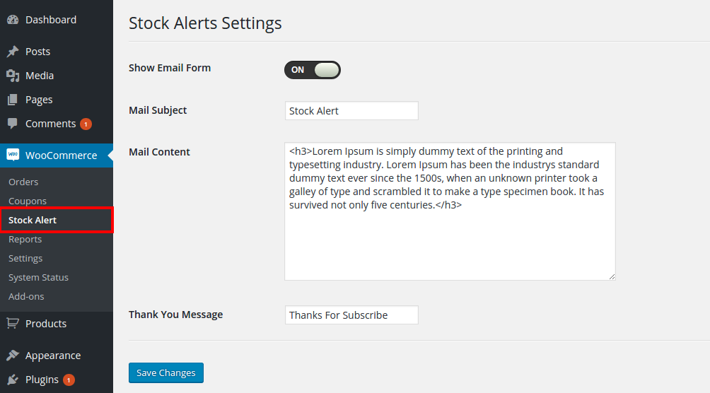The image size is (710, 393).
Task: Click the Media library icon
Action: tap(13, 76)
